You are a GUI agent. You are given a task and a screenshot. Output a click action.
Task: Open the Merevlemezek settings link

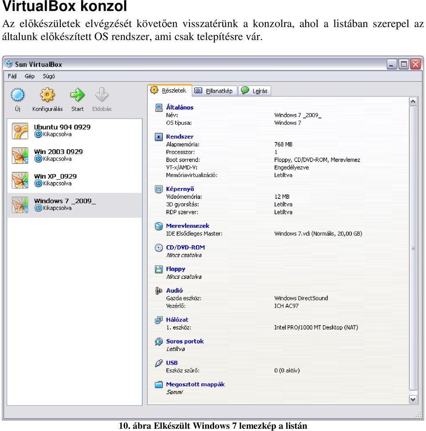(x=188, y=226)
